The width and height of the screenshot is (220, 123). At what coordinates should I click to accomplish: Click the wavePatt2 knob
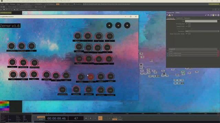(21, 46)
